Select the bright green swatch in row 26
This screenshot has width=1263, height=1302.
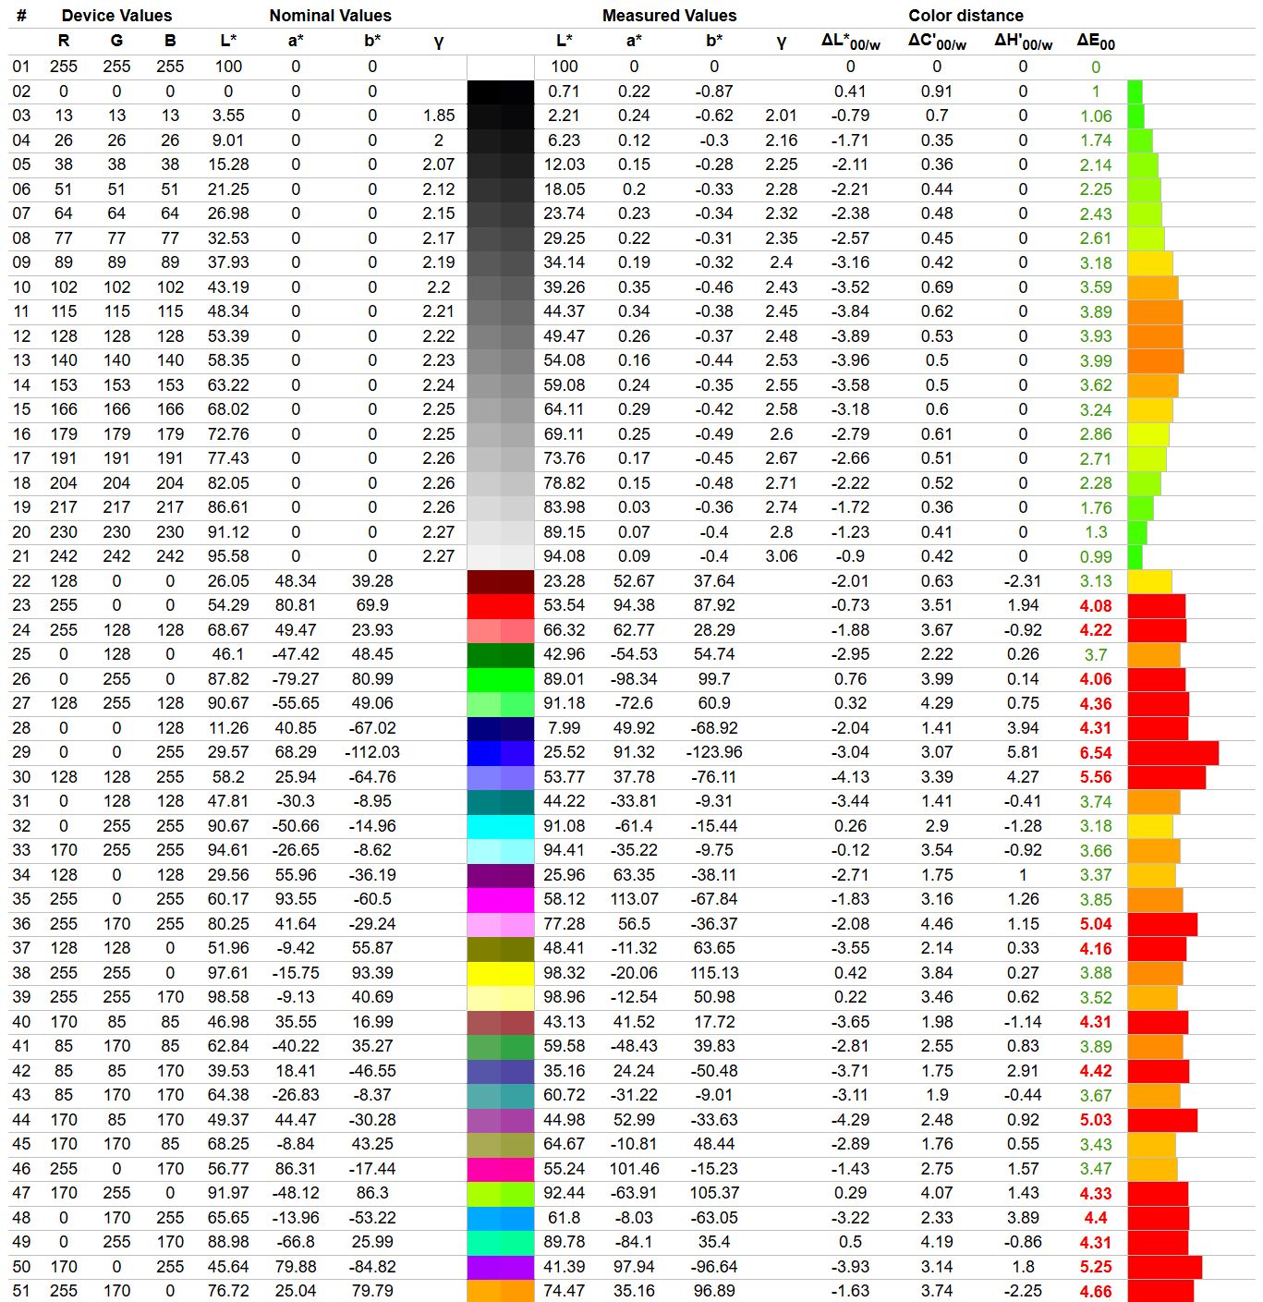coord(500,679)
